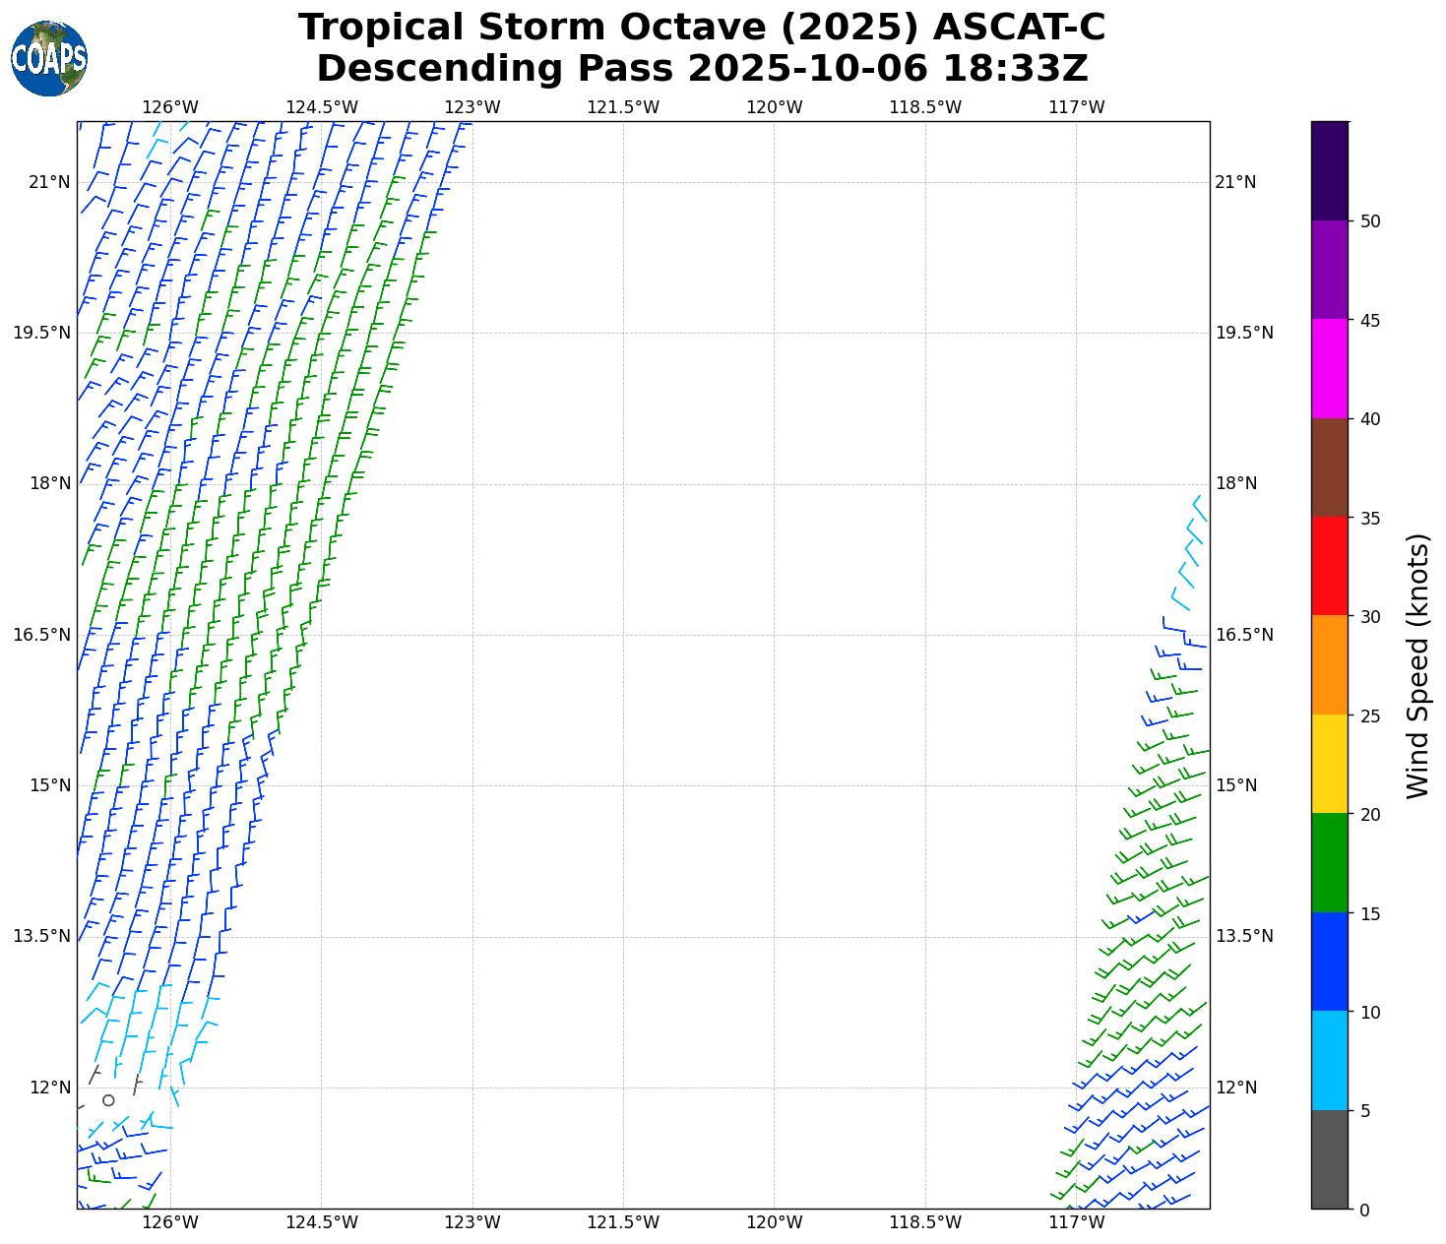
Task: Select the Descending Pass timestamp subtitle
Action: pos(702,69)
